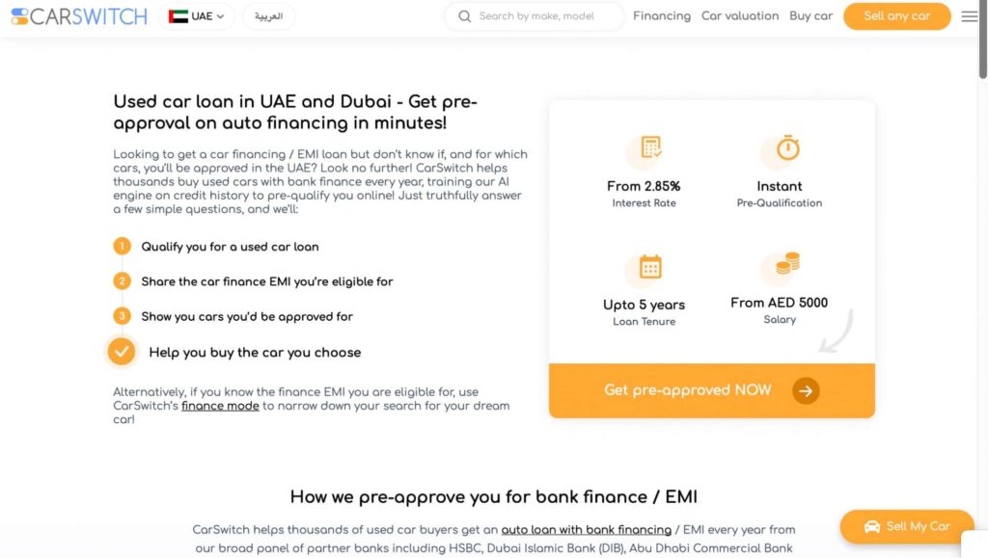This screenshot has width=988, height=558.
Task: Click the CarSwitch logo
Action: point(79,16)
